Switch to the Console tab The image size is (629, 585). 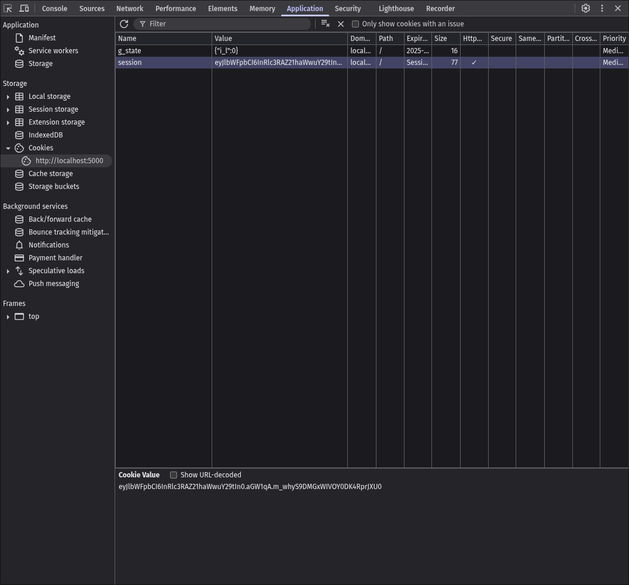point(54,8)
